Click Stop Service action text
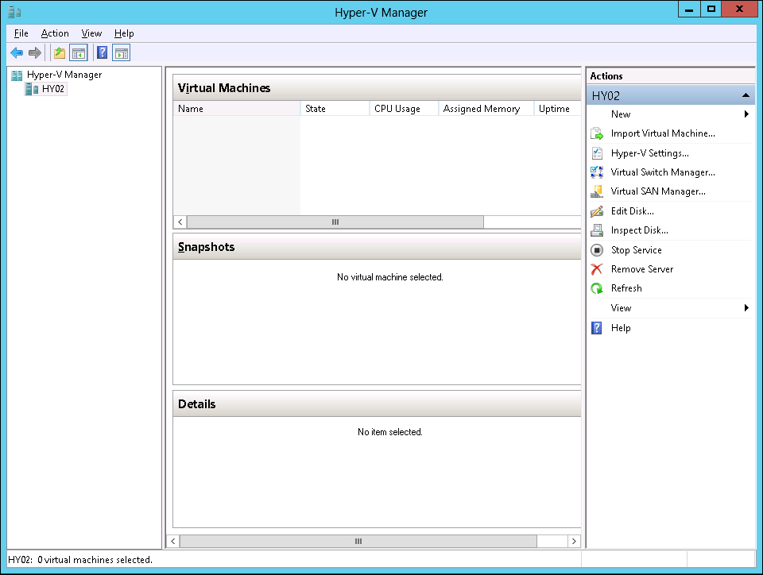Screen dimensions: 763x575 (x=636, y=250)
